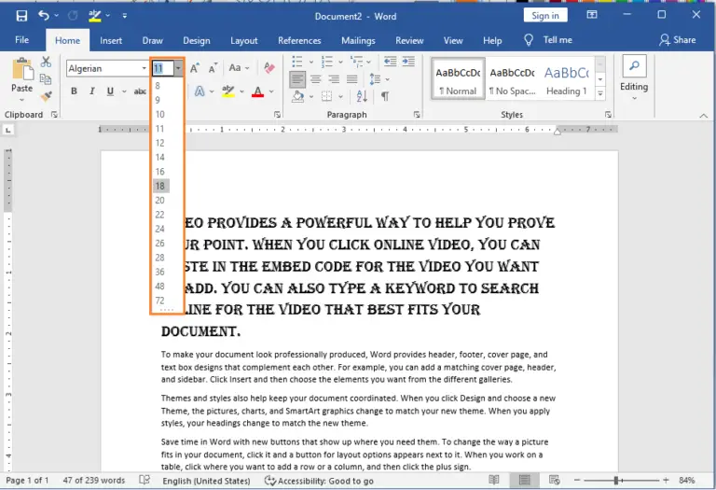
Task: Click Tell me lightbulb icon
Action: pos(529,40)
